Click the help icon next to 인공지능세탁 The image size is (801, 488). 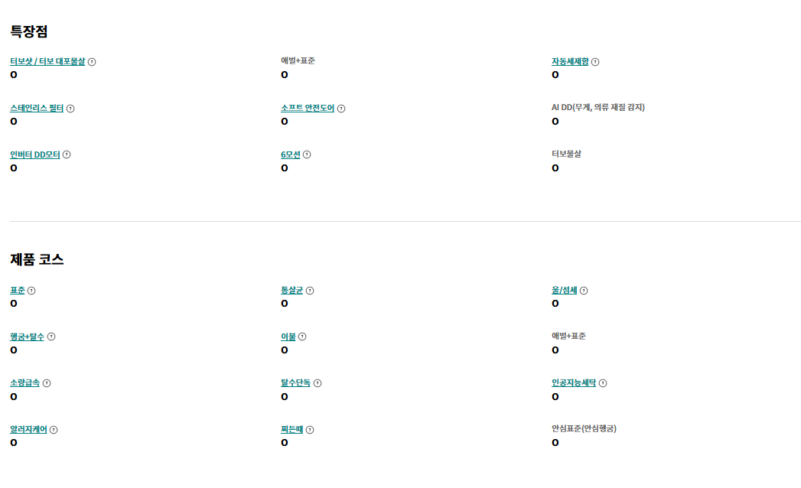(603, 382)
